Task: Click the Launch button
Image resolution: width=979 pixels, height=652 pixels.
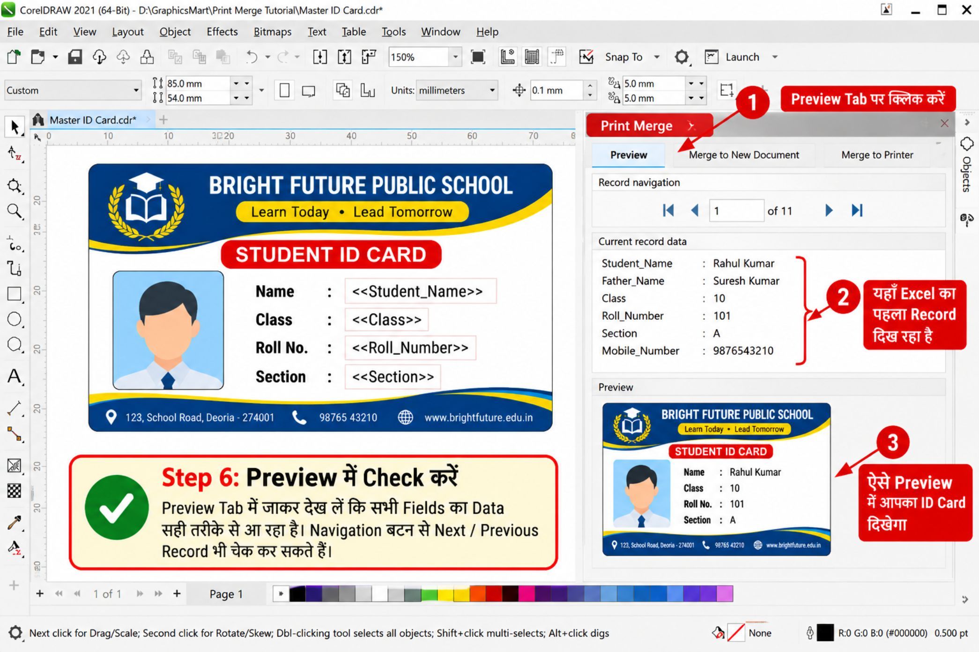Action: click(733, 57)
